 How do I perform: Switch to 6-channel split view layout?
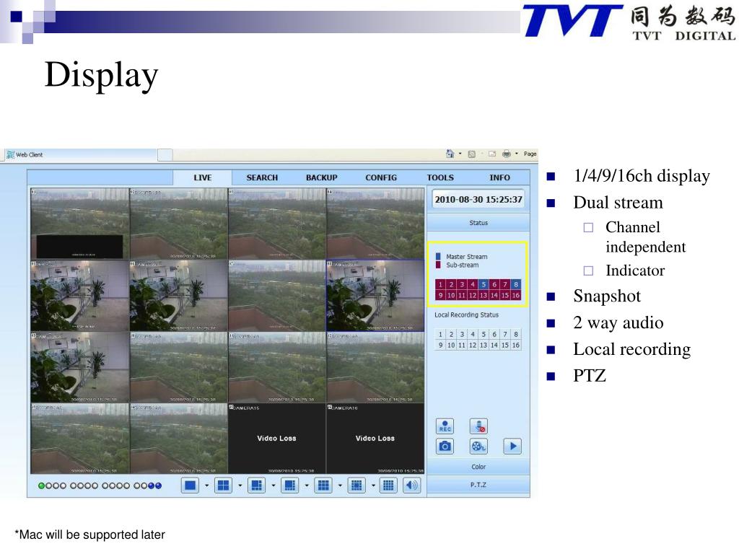(x=256, y=485)
